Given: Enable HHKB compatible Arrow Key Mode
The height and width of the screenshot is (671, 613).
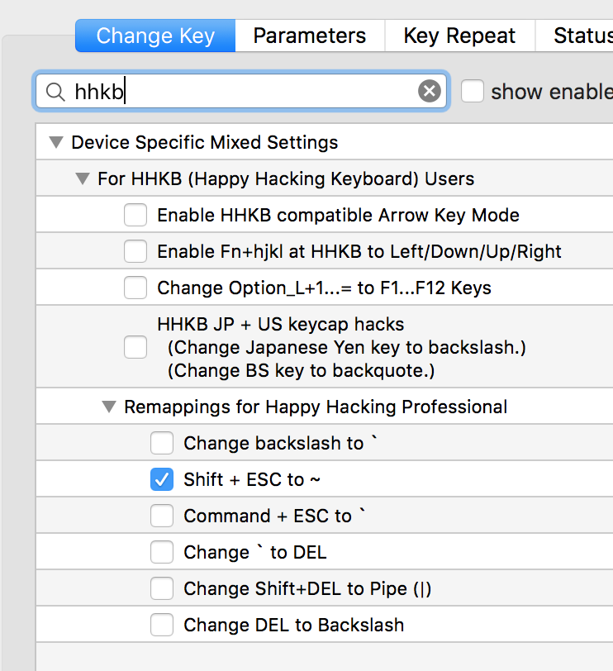Looking at the screenshot, I should 135,215.
